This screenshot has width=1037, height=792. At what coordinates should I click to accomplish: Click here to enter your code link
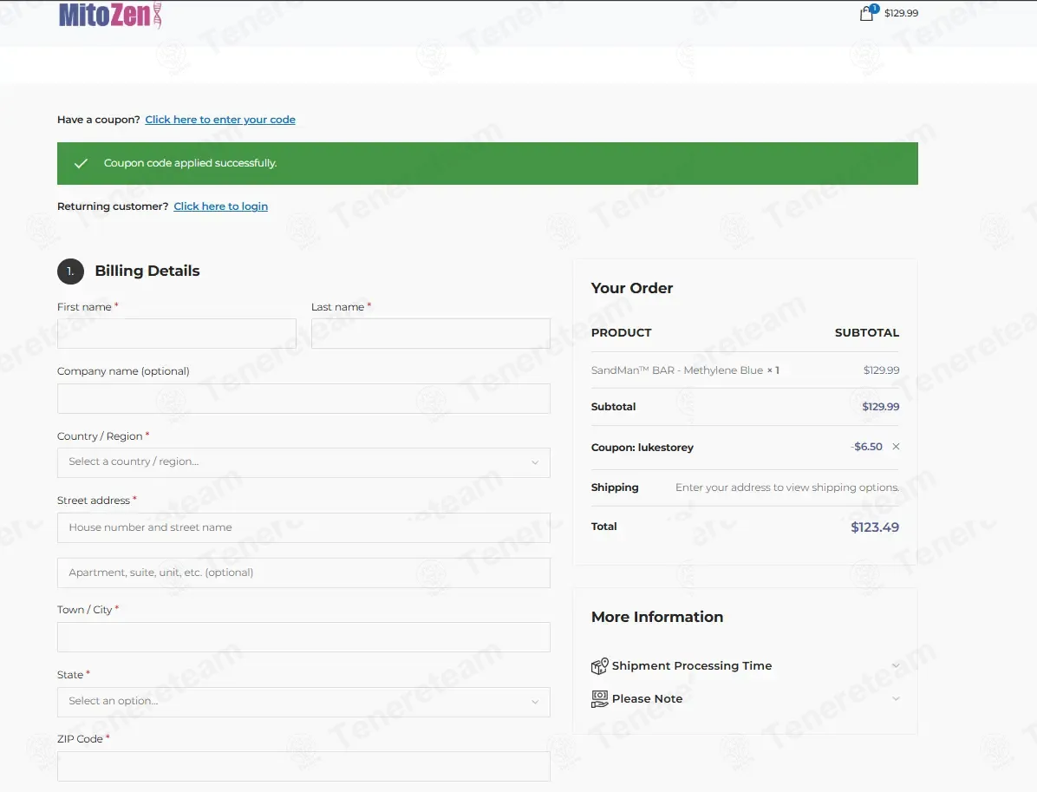[x=220, y=120]
